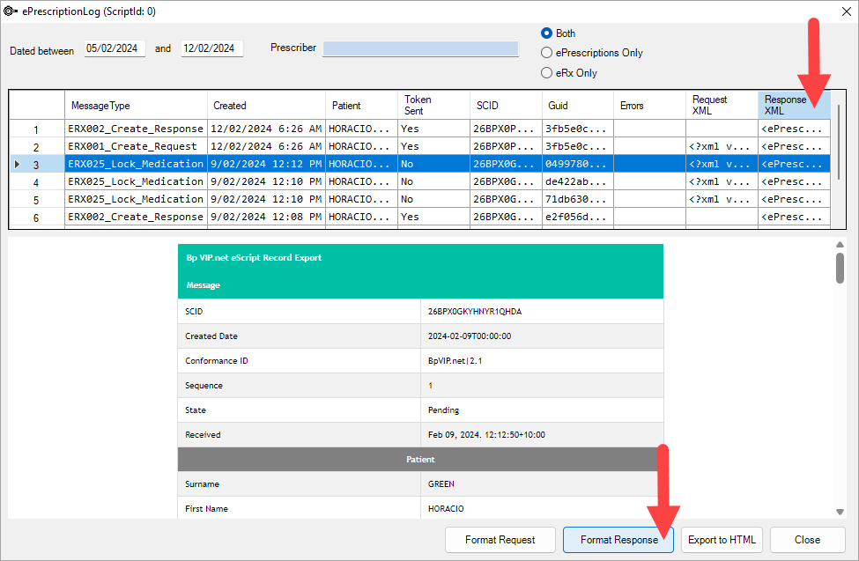Choose the eRx Only radio button

[546, 73]
